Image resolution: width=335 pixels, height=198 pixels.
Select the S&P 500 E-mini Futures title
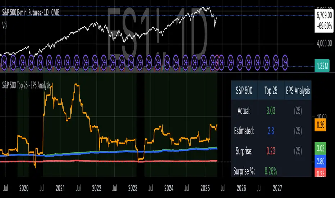(x=31, y=12)
